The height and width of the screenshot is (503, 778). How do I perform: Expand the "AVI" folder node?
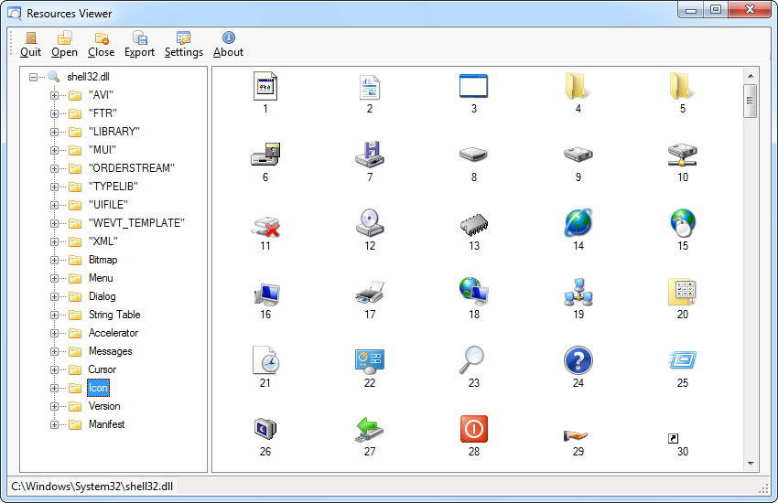[x=54, y=95]
